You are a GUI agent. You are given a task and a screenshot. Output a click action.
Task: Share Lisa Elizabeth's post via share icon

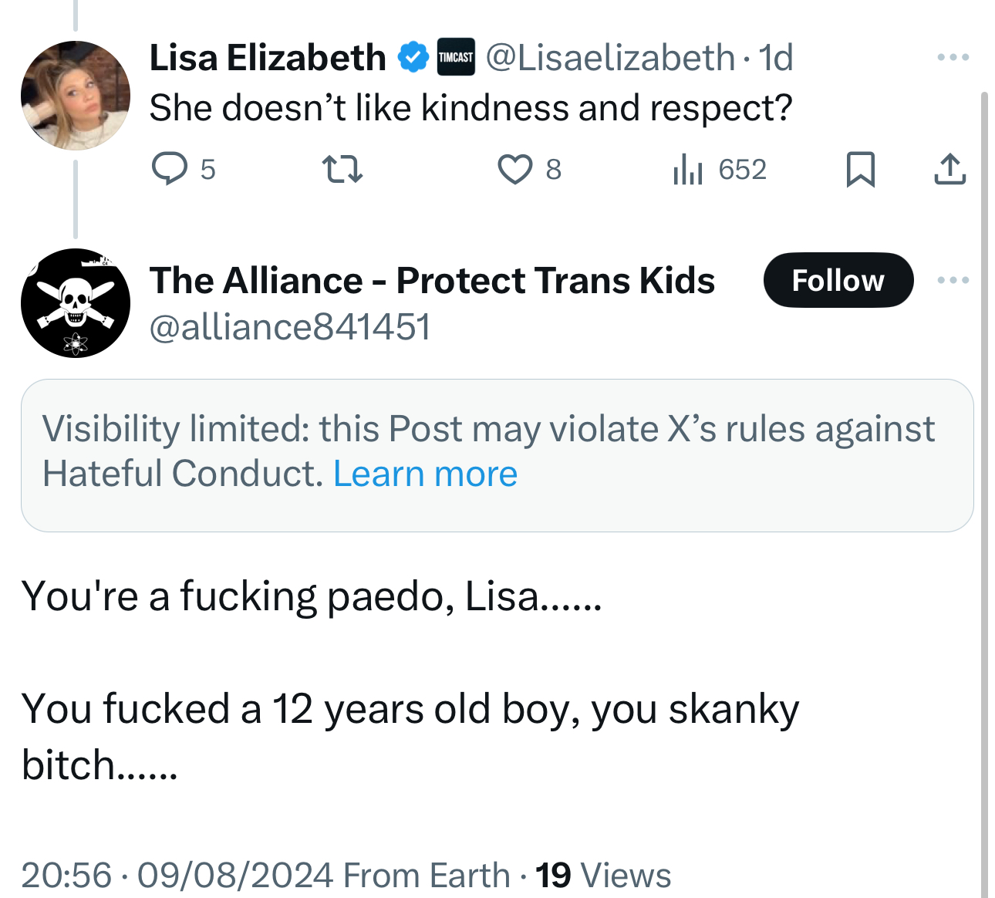[x=949, y=169]
